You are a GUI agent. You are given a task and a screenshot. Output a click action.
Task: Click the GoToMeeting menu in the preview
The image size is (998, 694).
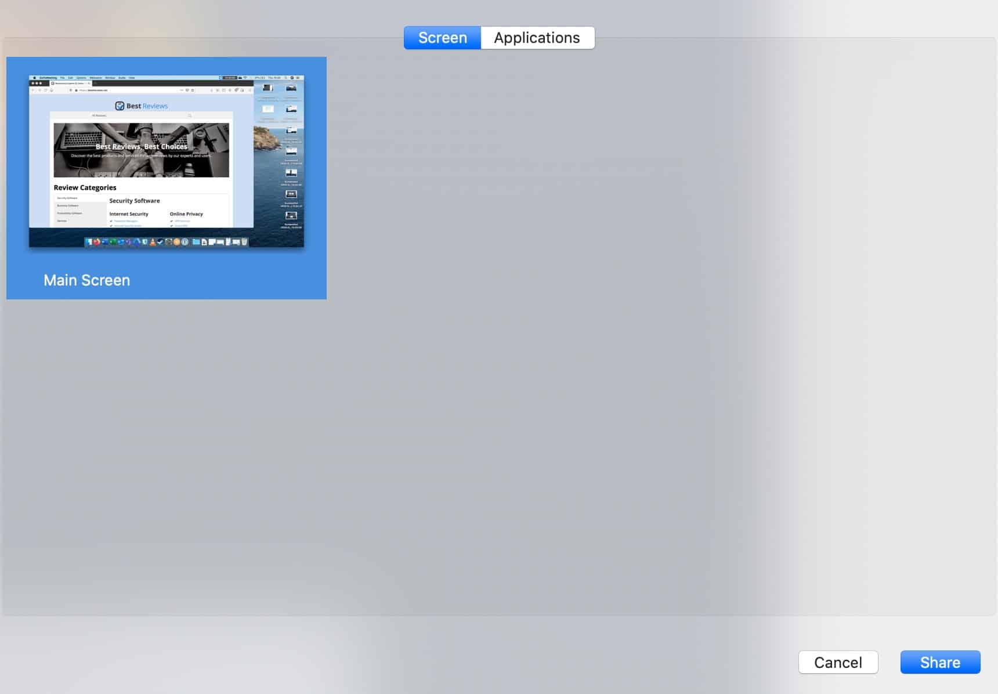click(49, 77)
